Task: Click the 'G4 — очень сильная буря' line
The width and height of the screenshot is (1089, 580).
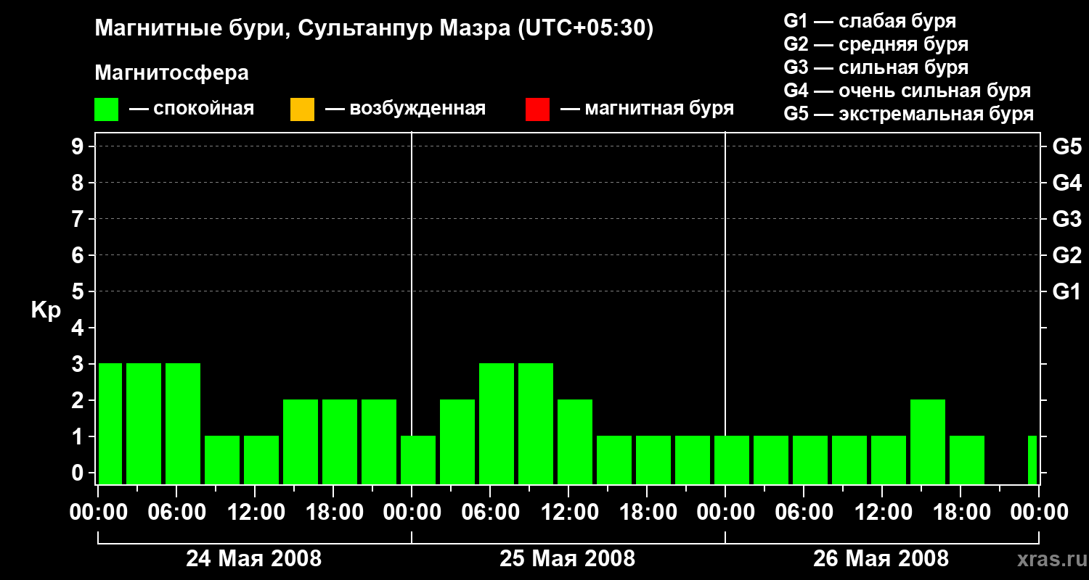Action: (x=907, y=91)
